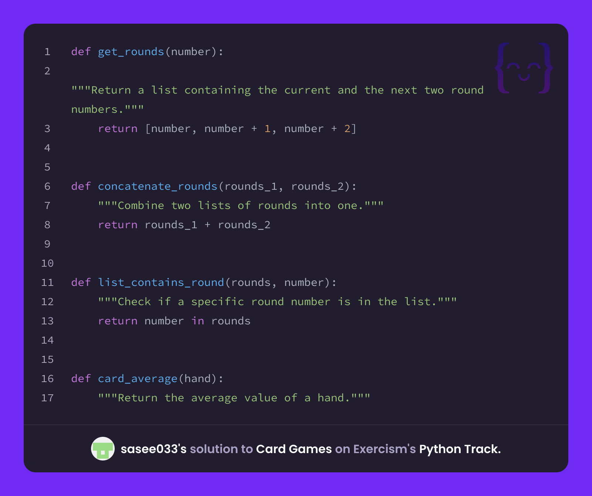
Task: Click the function name "card_average"
Action: click(x=138, y=379)
